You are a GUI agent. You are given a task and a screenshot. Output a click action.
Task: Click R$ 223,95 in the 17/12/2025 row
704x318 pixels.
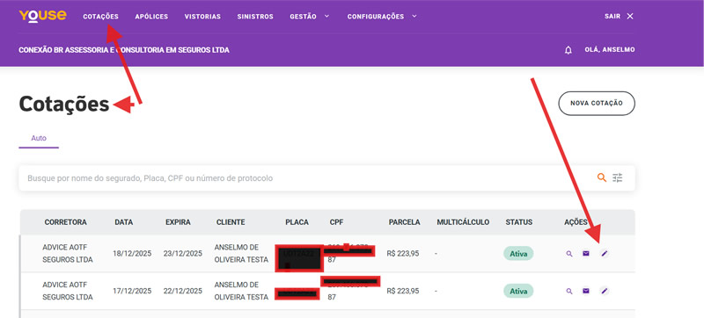click(x=403, y=291)
